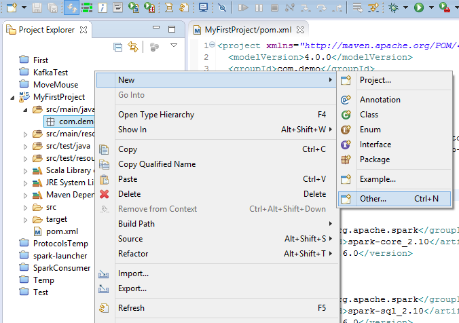Open the Build Path submenu
Image resolution: width=459 pixels, height=323 pixels.
click(x=217, y=224)
